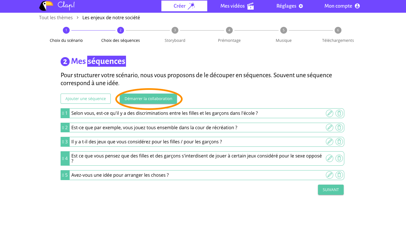
Task: Follow the Tout les thèmes breadcrumb link
Action: (56, 18)
